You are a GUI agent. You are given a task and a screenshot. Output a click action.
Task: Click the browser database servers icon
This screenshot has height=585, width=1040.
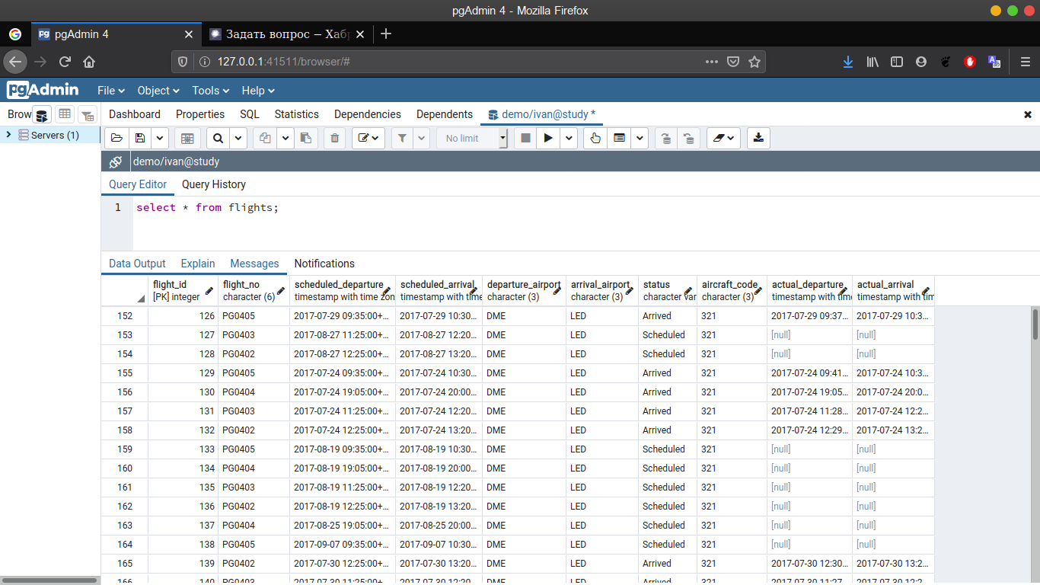(x=42, y=115)
